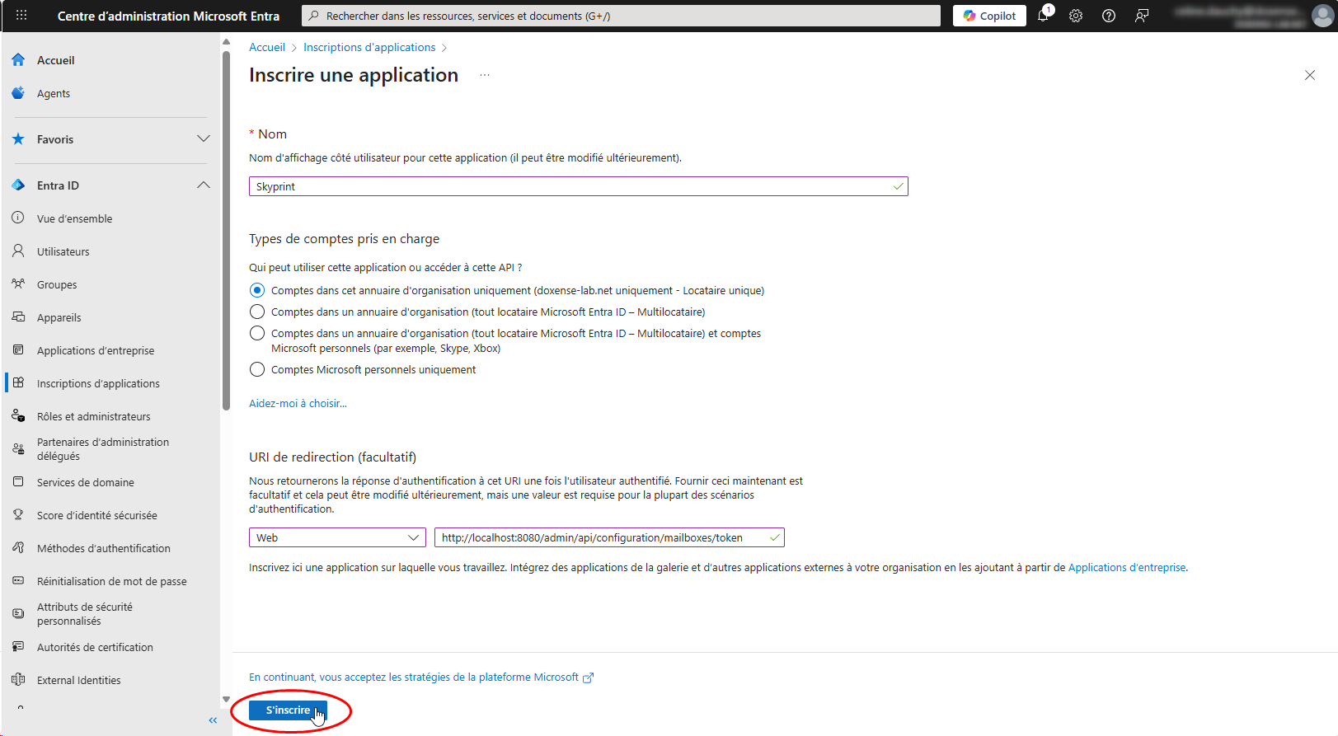Open the Web platform type dropdown

pyautogui.click(x=337, y=537)
